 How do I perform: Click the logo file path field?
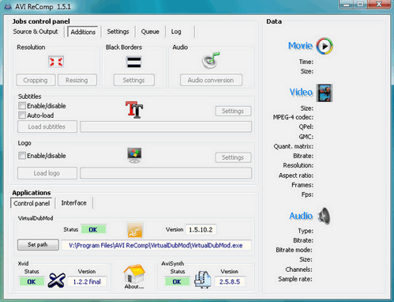tap(166, 173)
